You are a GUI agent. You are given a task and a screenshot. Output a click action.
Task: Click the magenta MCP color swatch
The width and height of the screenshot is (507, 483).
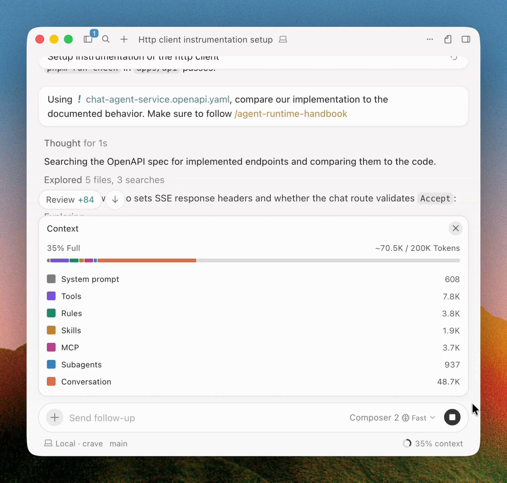tap(51, 347)
